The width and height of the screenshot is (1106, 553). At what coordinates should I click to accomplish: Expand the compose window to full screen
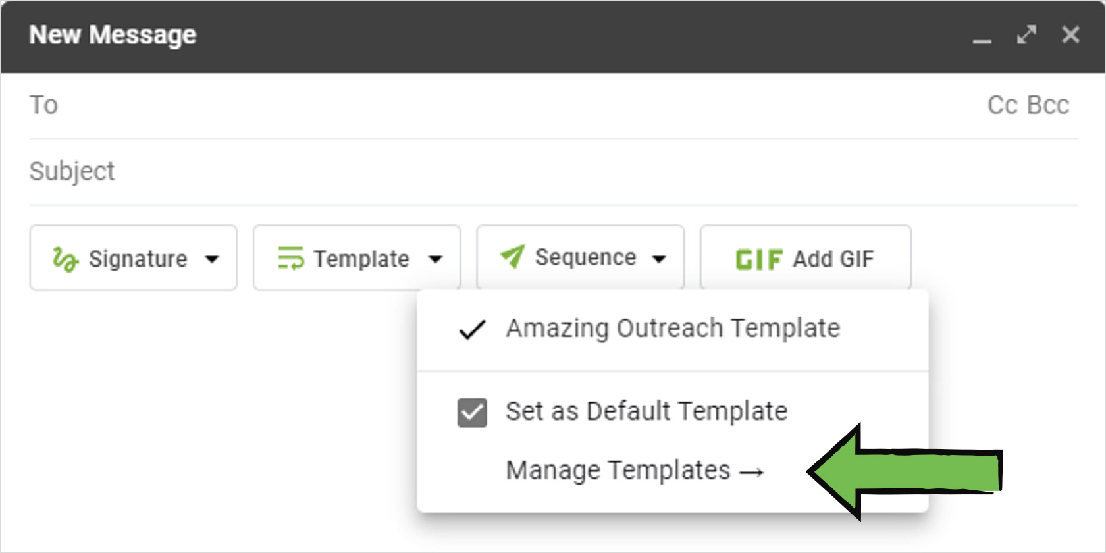(x=1026, y=35)
